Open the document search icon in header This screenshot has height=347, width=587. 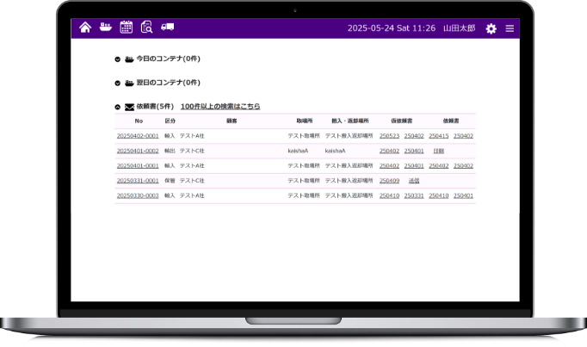click(x=146, y=28)
